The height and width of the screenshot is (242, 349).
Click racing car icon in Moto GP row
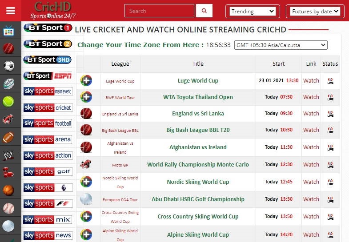pos(85,164)
